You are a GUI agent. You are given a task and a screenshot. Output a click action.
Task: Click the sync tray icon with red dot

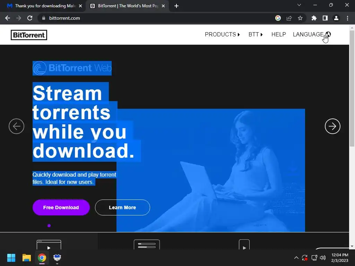[305, 258]
